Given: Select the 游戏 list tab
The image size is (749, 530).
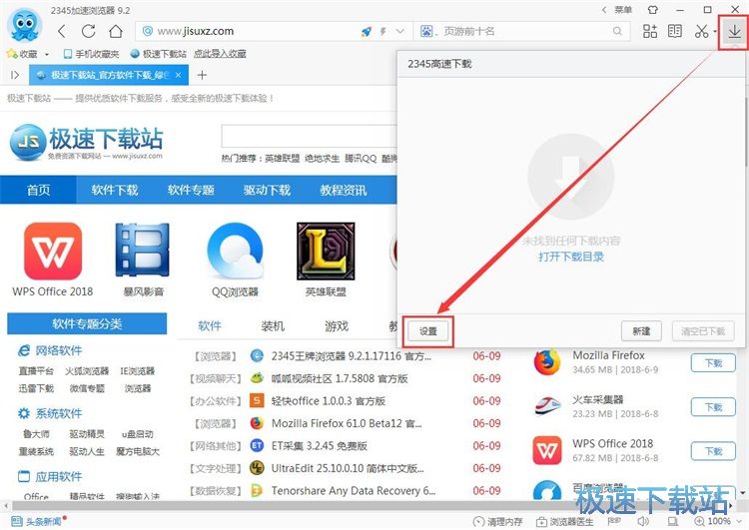Looking at the screenshot, I should pos(337,326).
